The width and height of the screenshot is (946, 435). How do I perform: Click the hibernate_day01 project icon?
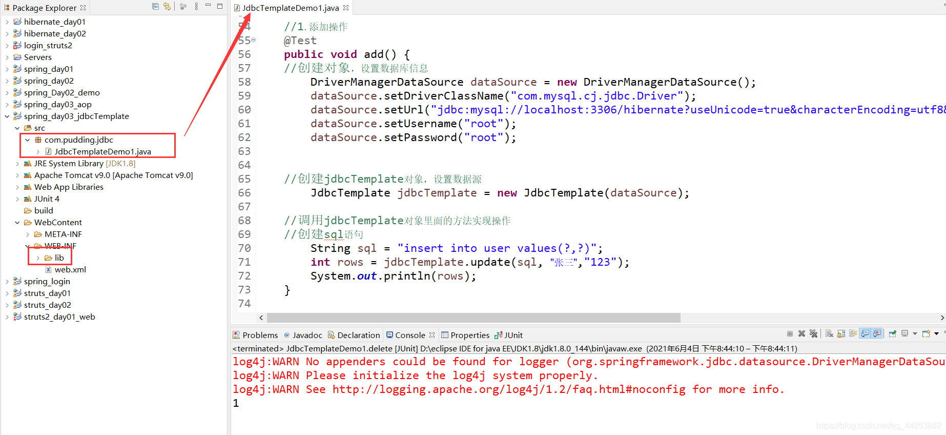pos(17,22)
